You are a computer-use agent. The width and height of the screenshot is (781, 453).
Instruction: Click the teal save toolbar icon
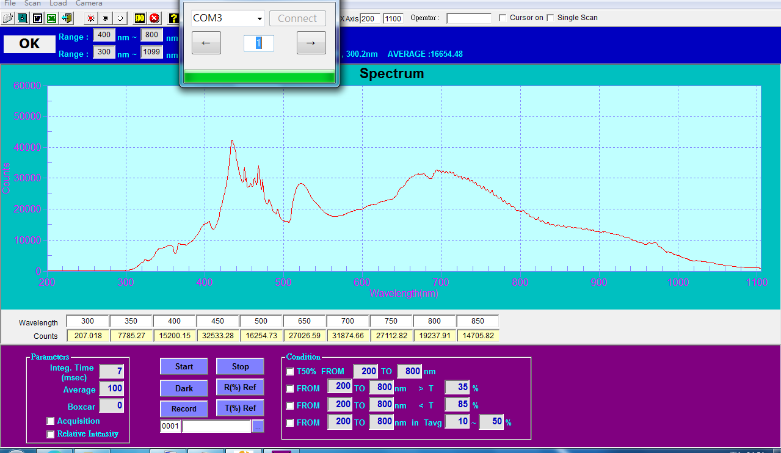pos(23,18)
